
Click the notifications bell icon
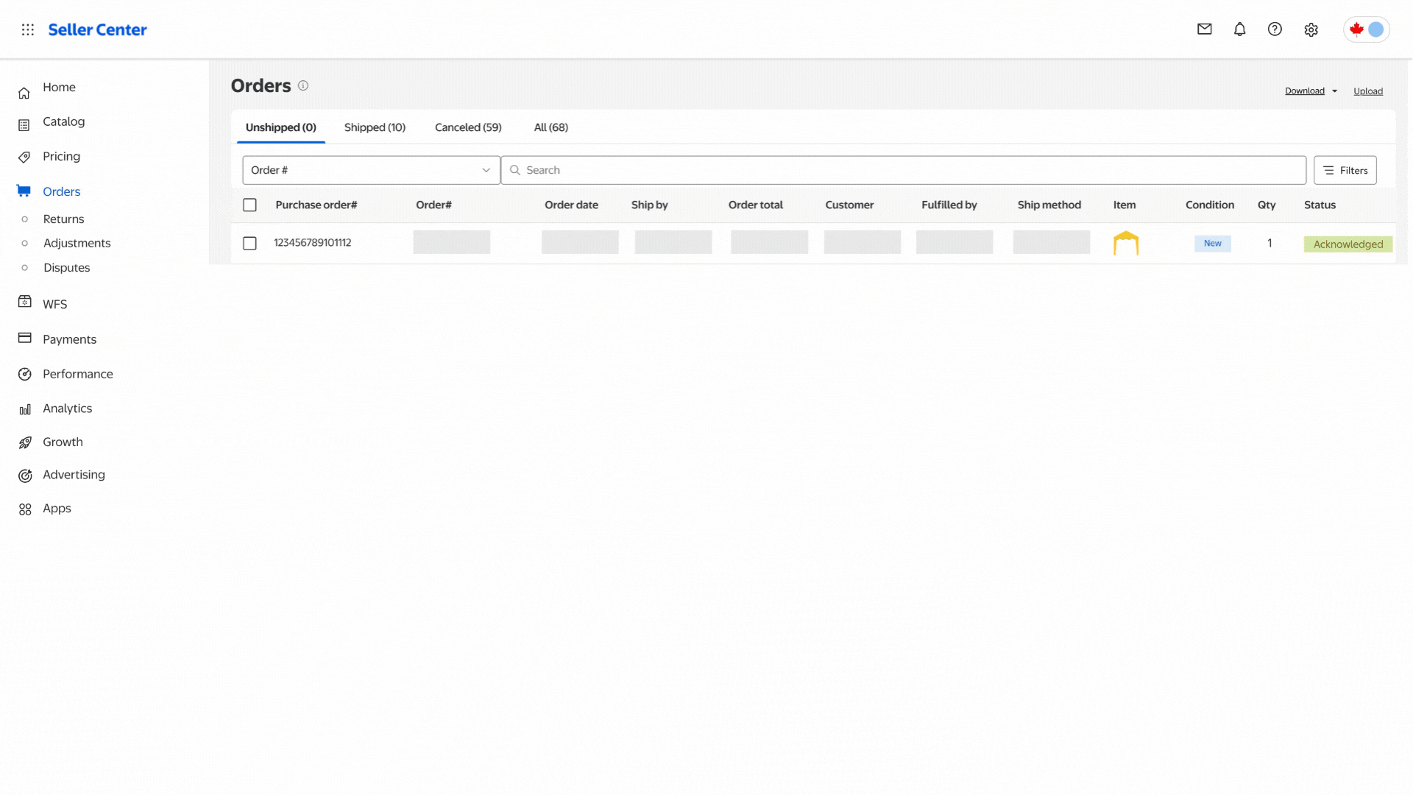1239,29
